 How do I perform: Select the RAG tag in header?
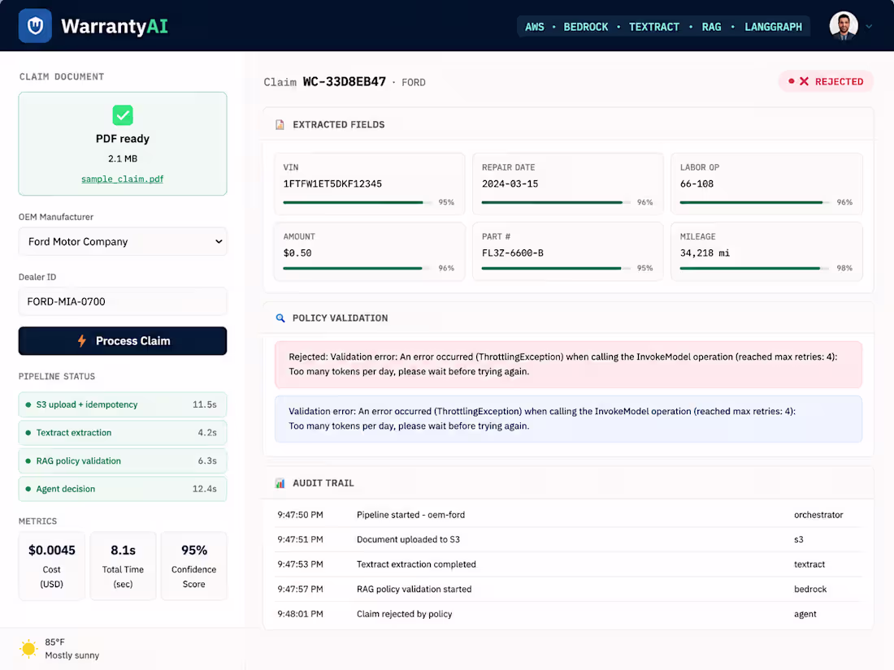click(711, 27)
